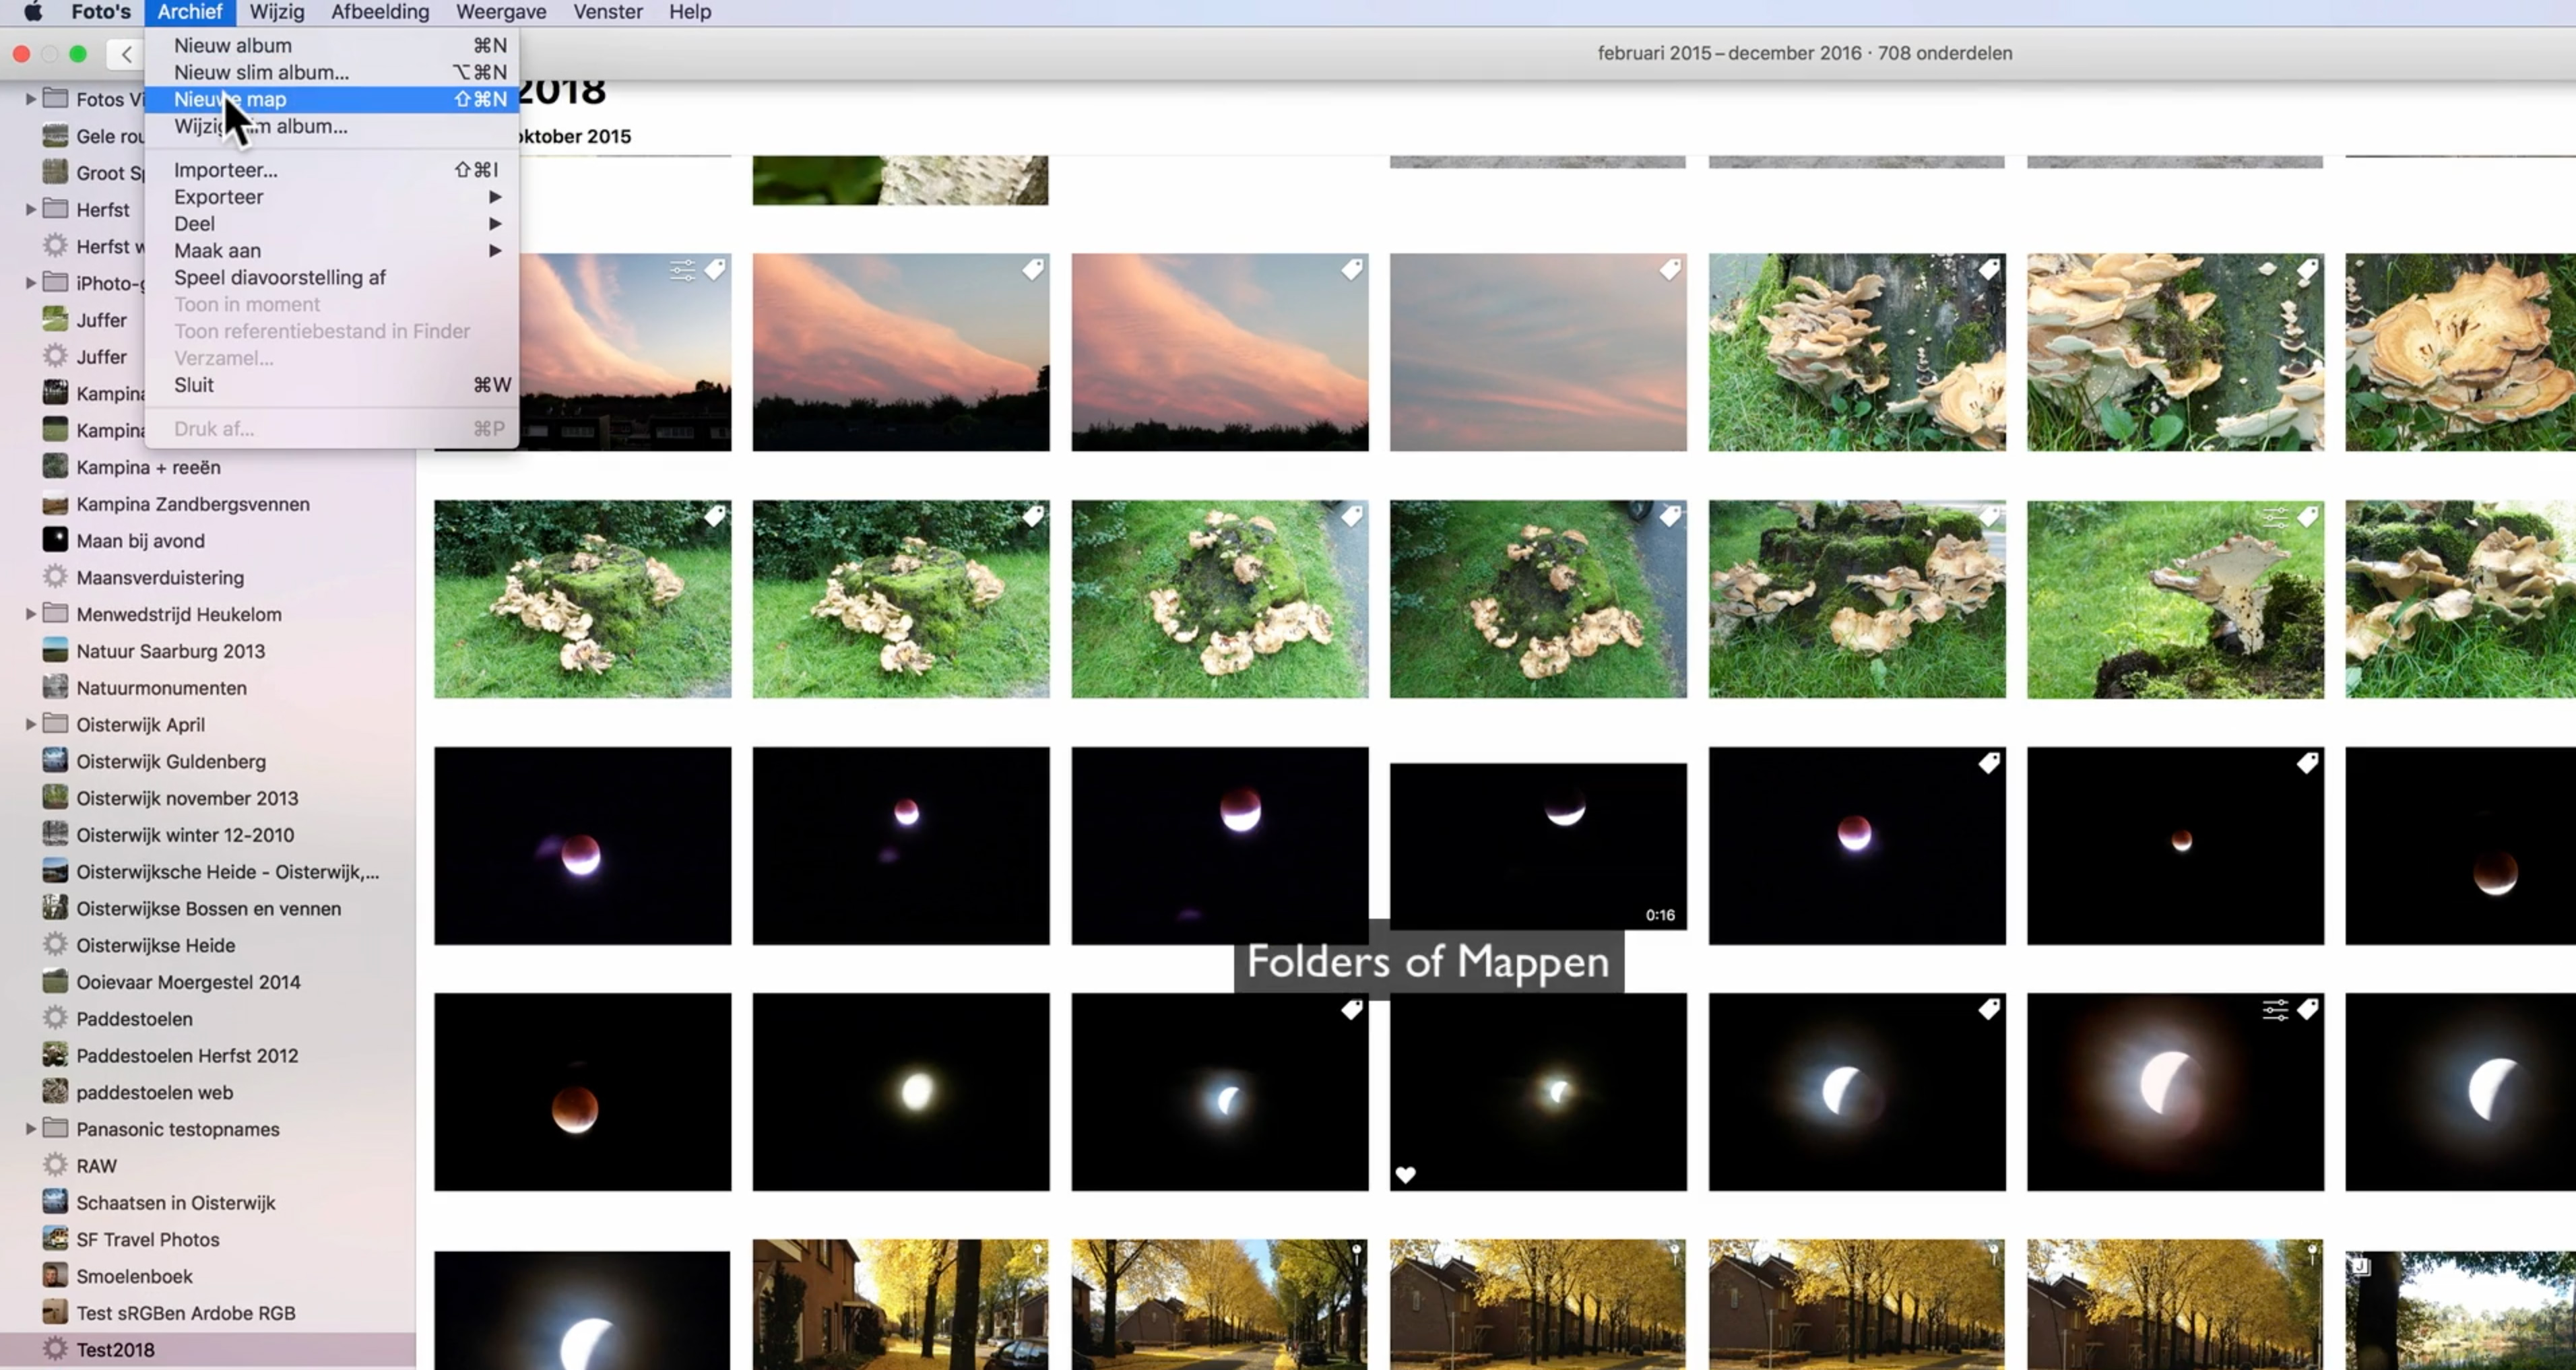Image resolution: width=2576 pixels, height=1370 pixels.
Task: Click the Herfst smart album gear icon
Action: coord(55,246)
